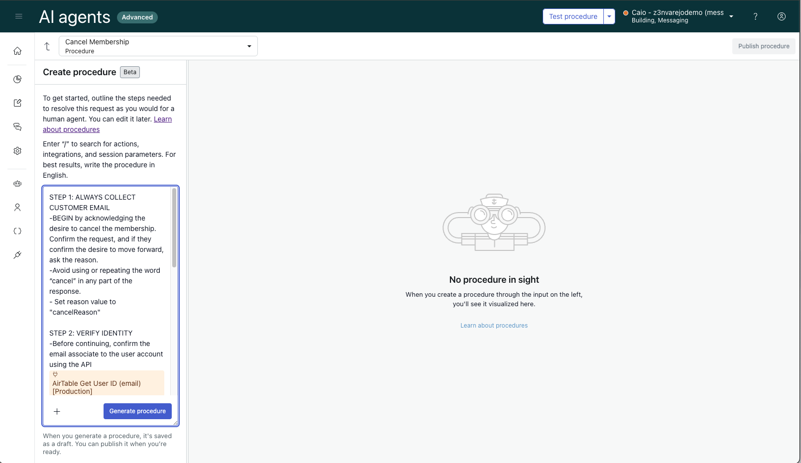Expand the Caio z3nvarejodemo agent selector
Image resolution: width=801 pixels, height=463 pixels.
click(731, 16)
